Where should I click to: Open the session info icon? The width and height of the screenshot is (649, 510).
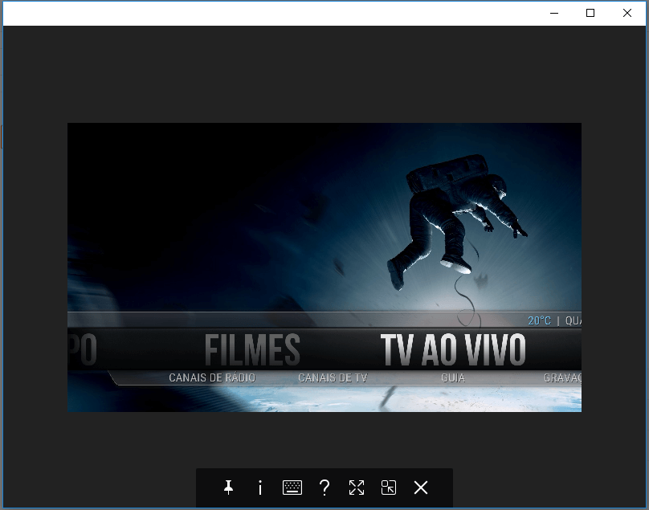(260, 488)
